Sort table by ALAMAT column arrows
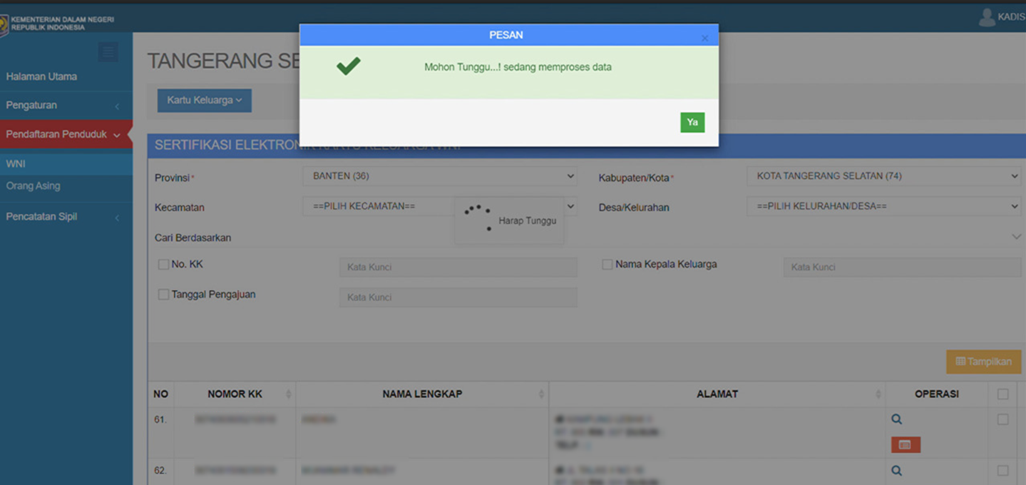 pos(878,394)
